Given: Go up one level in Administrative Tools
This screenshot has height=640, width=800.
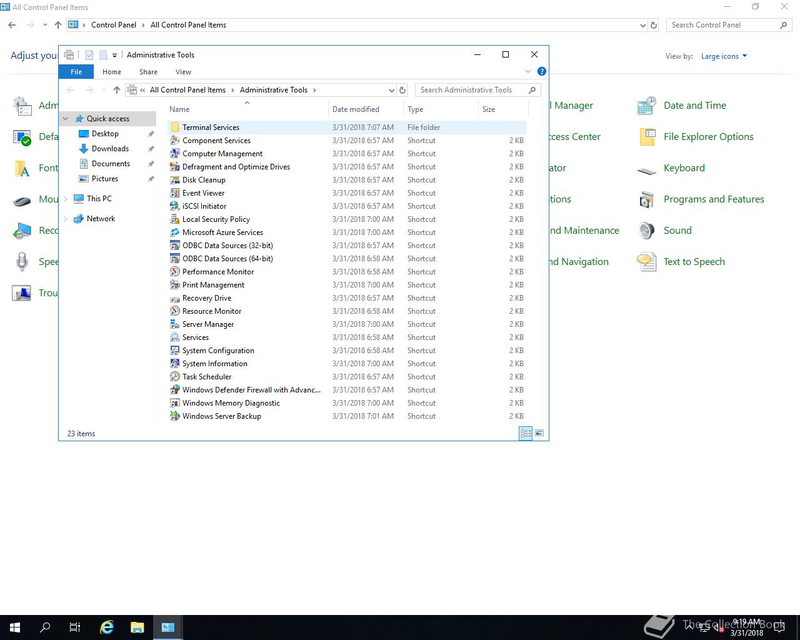Looking at the screenshot, I should tap(117, 90).
